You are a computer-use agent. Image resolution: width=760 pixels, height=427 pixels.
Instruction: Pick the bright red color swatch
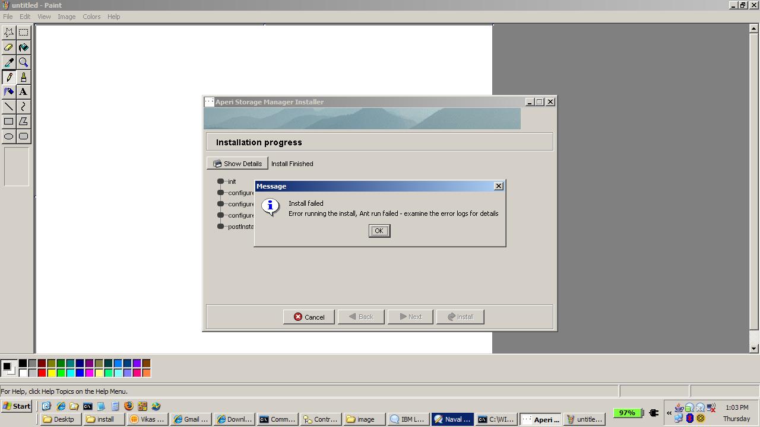pos(42,372)
